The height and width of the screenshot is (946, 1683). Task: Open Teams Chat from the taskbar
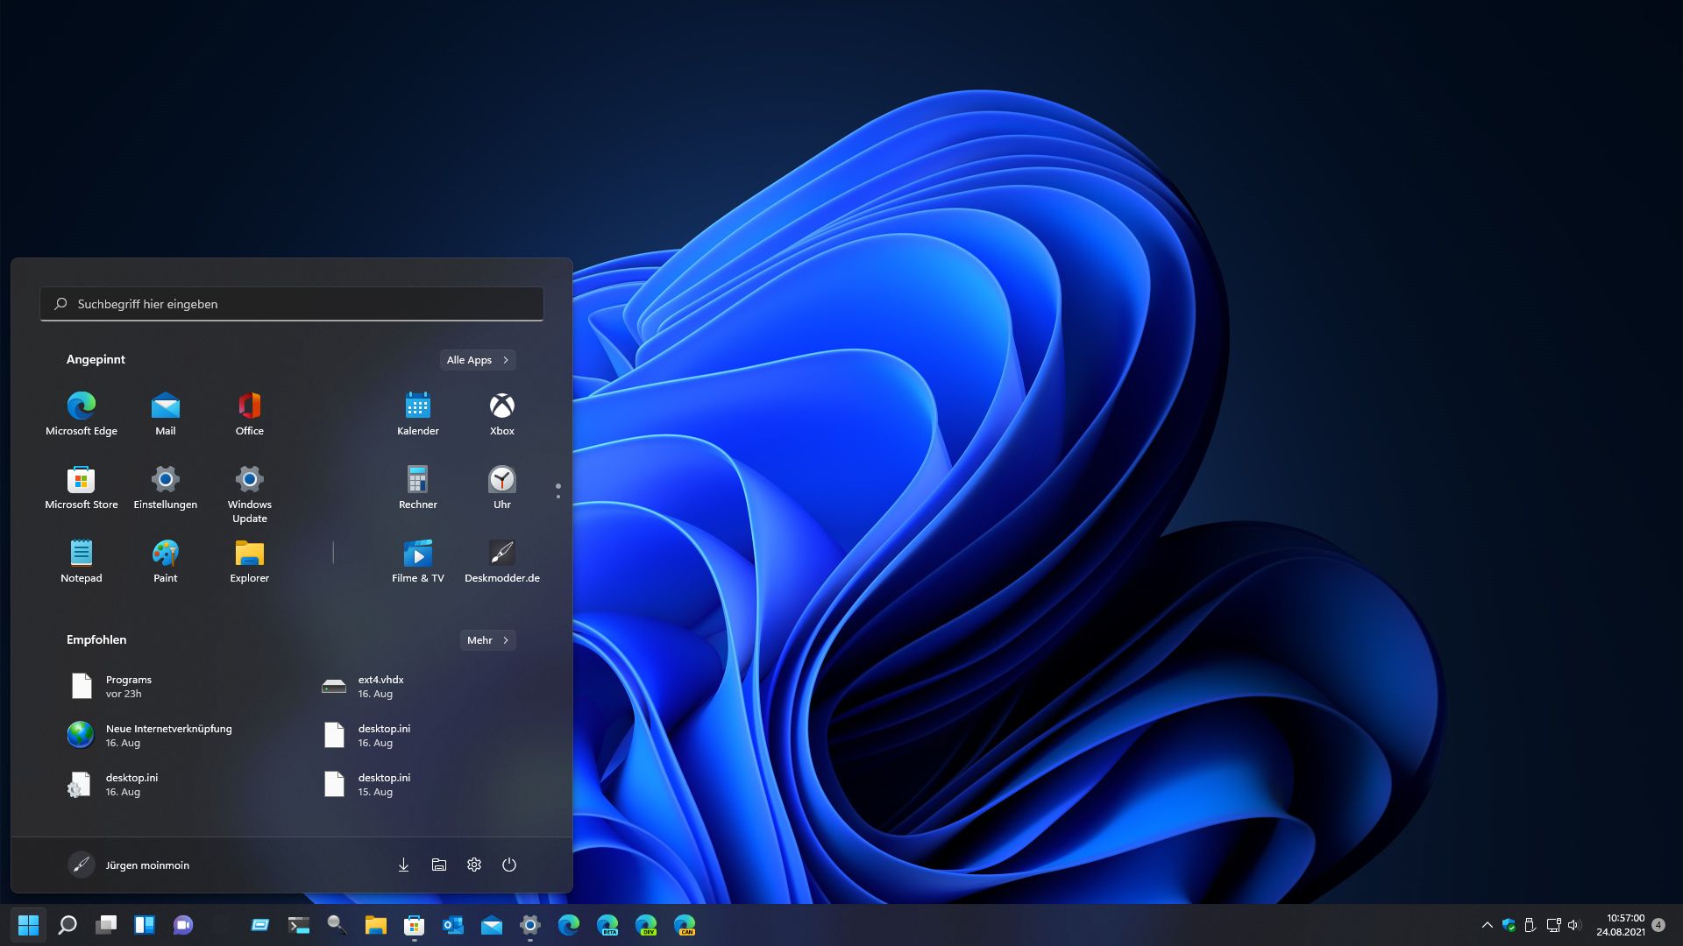pyautogui.click(x=183, y=925)
